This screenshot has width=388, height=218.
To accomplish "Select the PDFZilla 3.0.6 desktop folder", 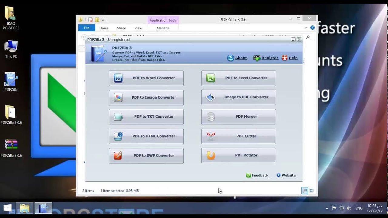I will coord(11,115).
